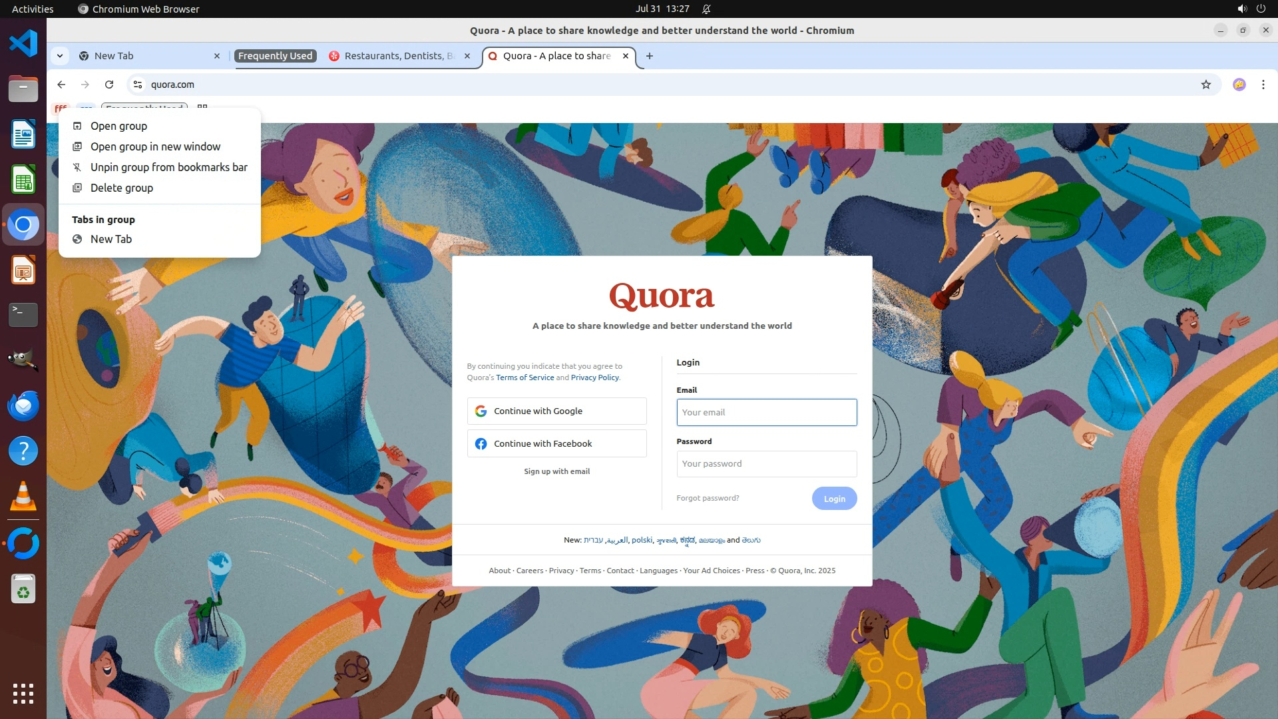Click the back navigation arrow
This screenshot has height=719, width=1278.
[x=61, y=85]
